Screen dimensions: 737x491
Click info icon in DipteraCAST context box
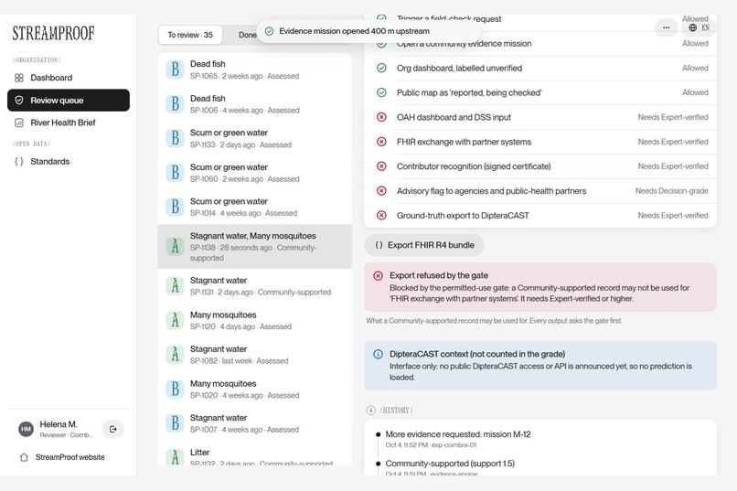click(x=378, y=354)
